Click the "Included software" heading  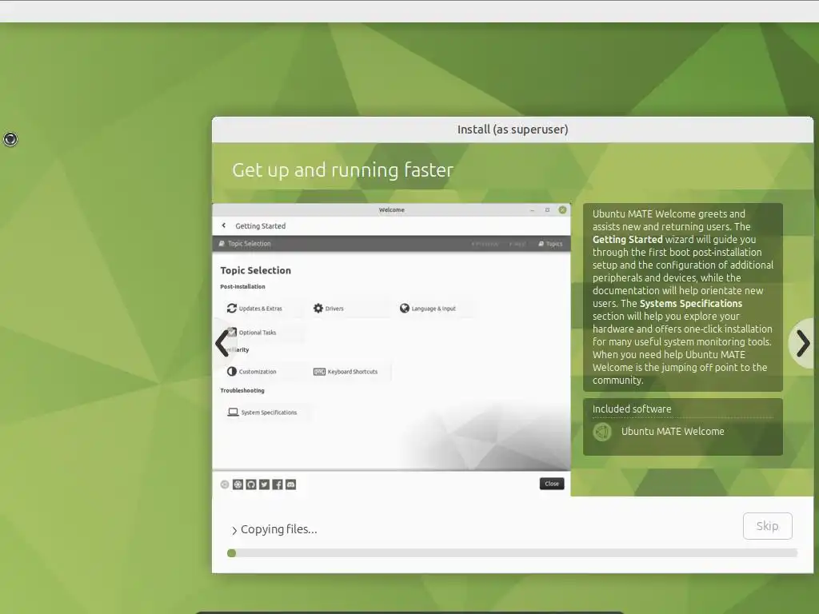click(x=632, y=409)
